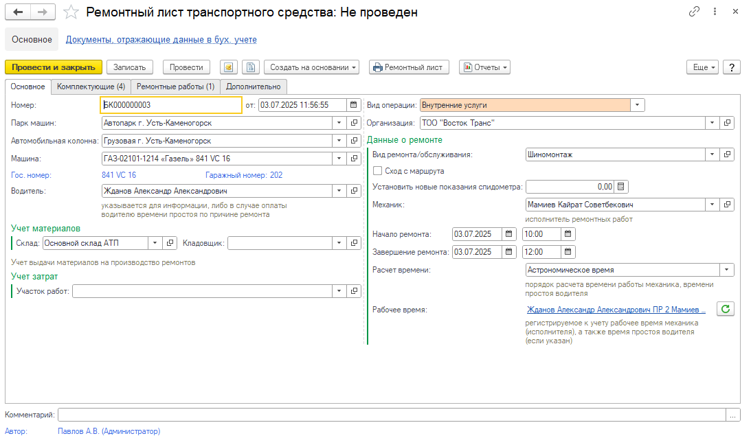Print the Ремонтный лист document
The width and height of the screenshot is (751, 436).
[409, 67]
